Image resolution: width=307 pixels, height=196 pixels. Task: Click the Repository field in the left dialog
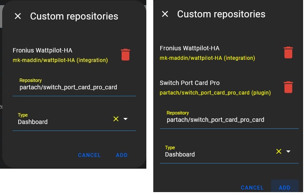[74, 87]
